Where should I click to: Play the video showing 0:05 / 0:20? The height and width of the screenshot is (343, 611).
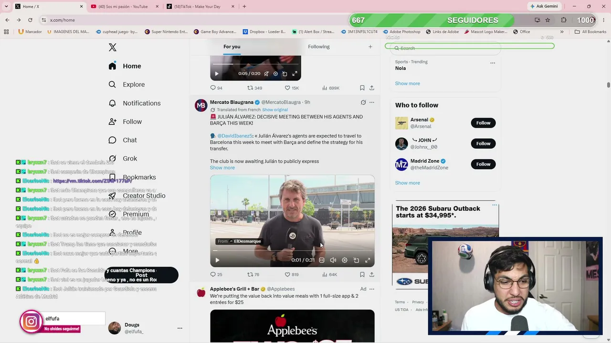[x=217, y=73]
